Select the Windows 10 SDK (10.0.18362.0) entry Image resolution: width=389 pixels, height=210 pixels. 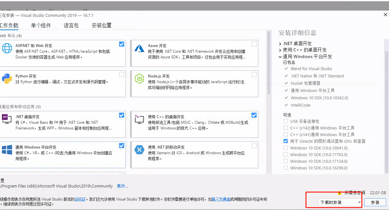319,98
